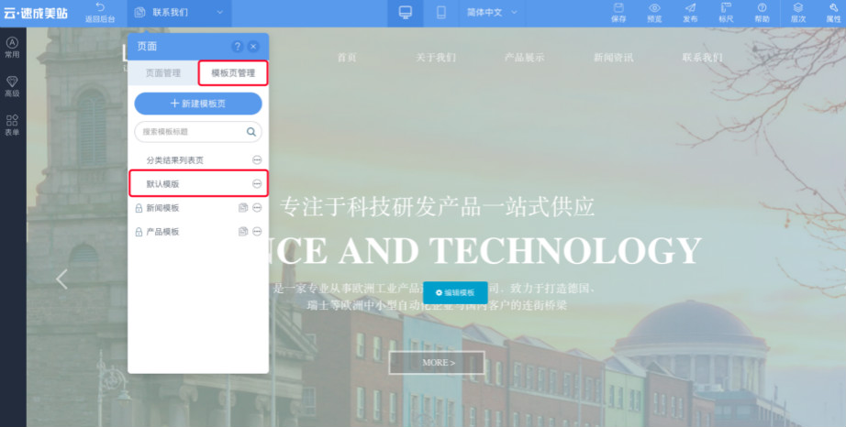Screen dimensions: 846x427
Task: Switch to desktop view mode
Action: pyautogui.click(x=406, y=12)
